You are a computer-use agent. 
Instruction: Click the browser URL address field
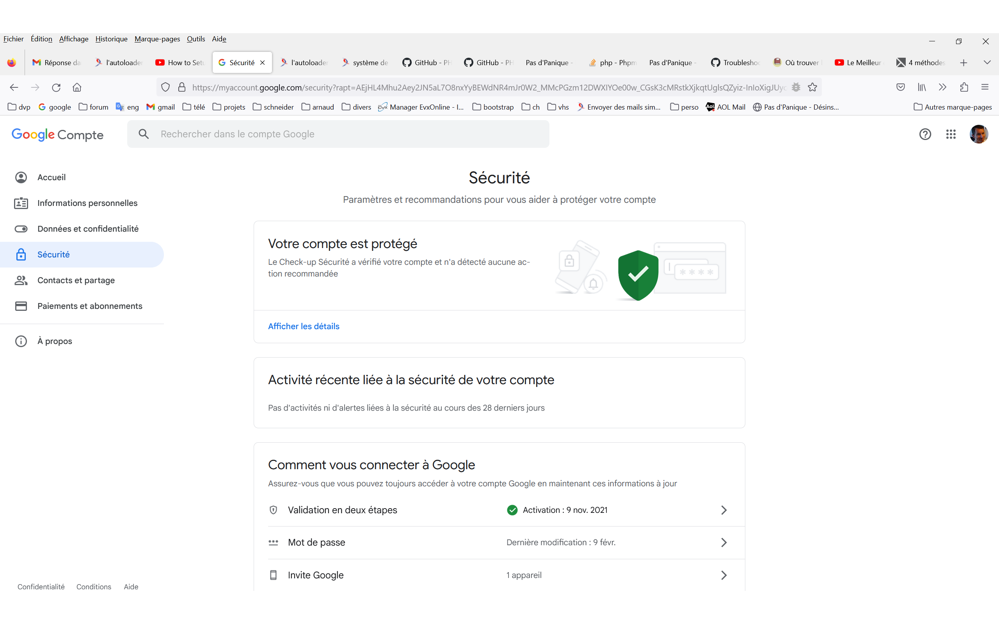point(489,87)
